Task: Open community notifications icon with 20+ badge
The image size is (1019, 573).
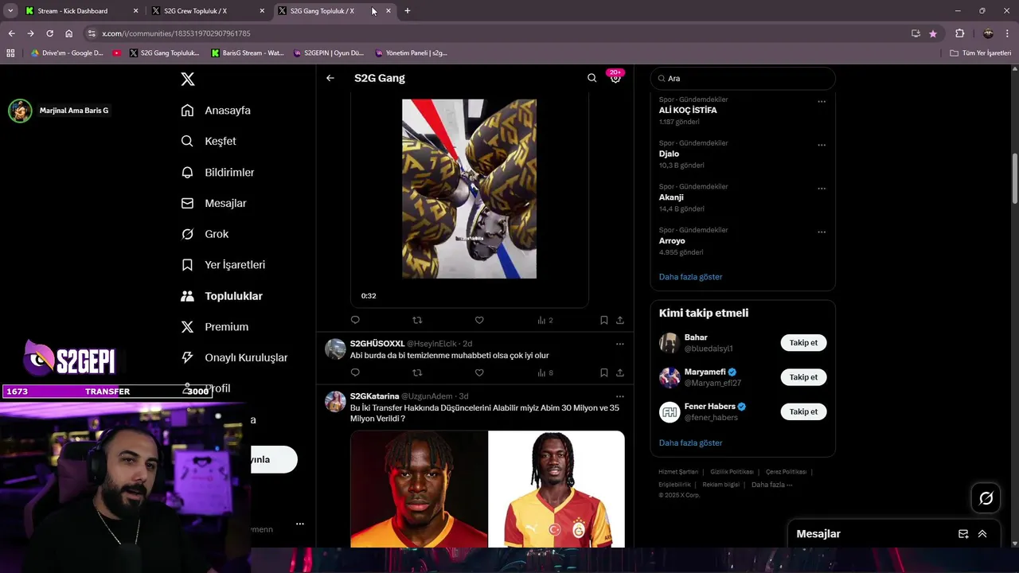Action: [615, 77]
